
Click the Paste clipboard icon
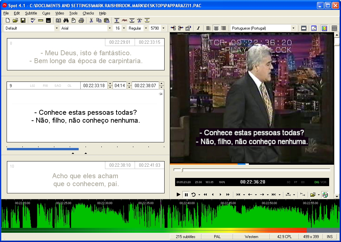pos(106,20)
